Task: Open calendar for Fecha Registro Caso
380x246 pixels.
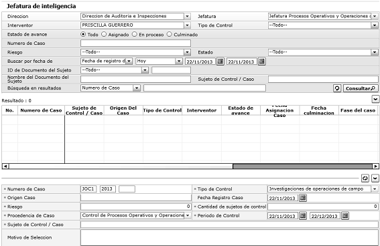Action: click(303, 198)
